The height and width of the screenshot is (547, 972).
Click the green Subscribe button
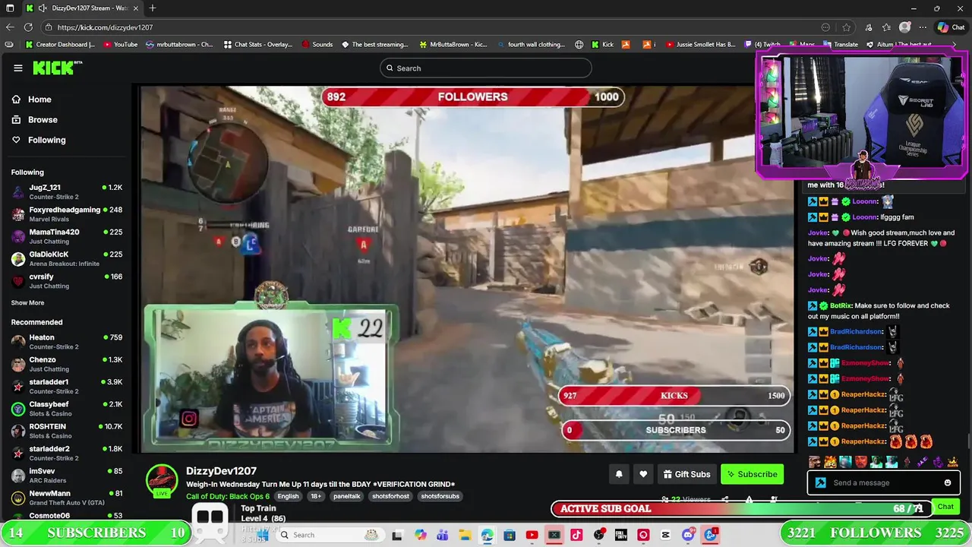click(x=752, y=474)
